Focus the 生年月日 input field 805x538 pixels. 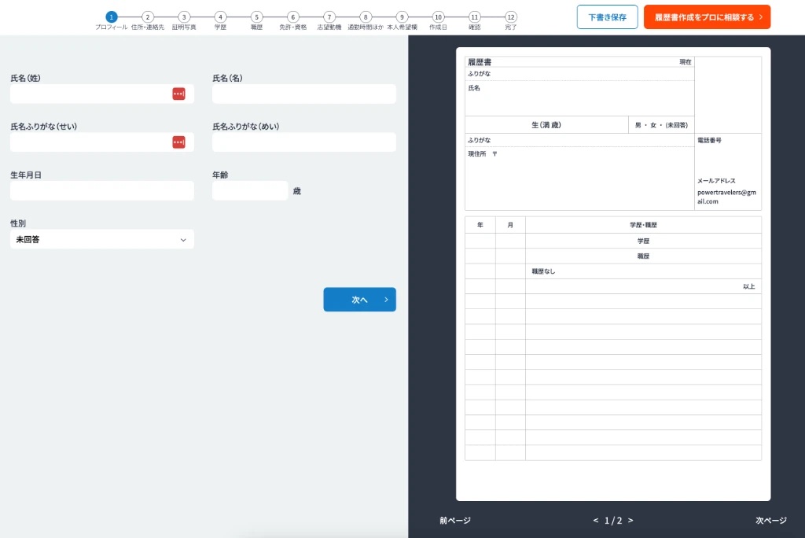point(101,190)
